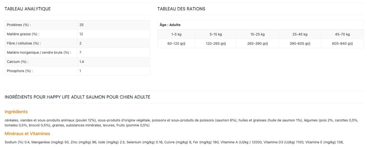Select the Protéines (%) row label
Viewport: 367px width, 147px height.
point(19,25)
